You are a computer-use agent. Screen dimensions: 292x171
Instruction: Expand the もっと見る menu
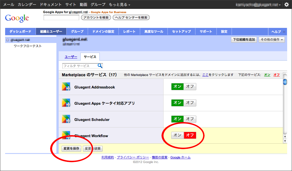(119, 5)
